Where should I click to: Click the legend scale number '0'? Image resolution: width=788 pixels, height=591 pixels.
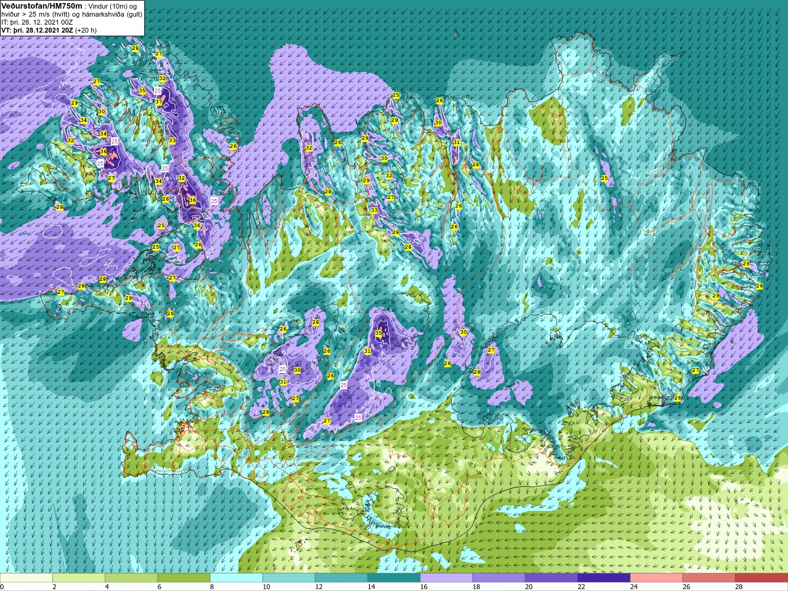click(x=2, y=587)
